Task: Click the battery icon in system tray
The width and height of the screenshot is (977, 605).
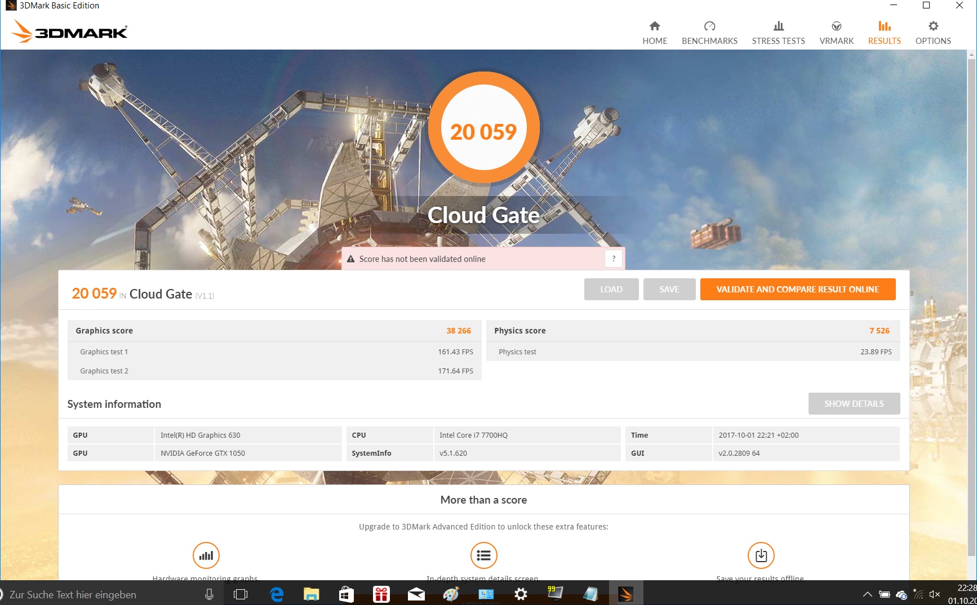Action: coord(885,594)
